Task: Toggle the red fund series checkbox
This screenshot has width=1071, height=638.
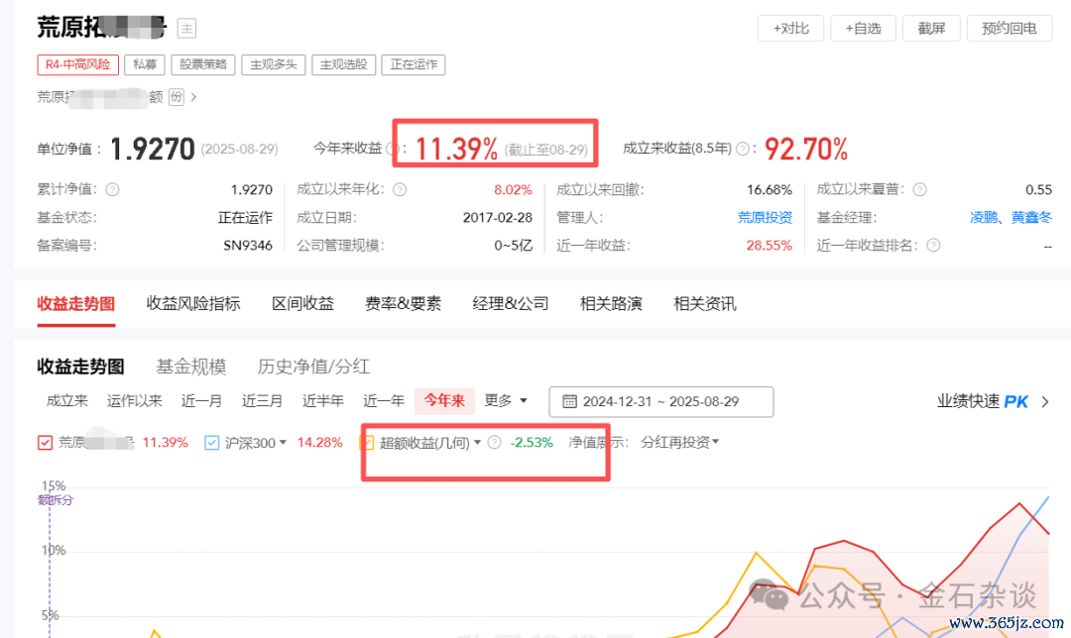Action: [45, 443]
